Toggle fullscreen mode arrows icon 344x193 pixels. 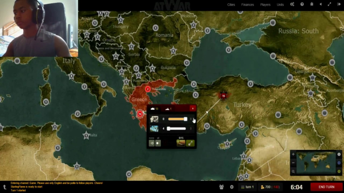329,4
